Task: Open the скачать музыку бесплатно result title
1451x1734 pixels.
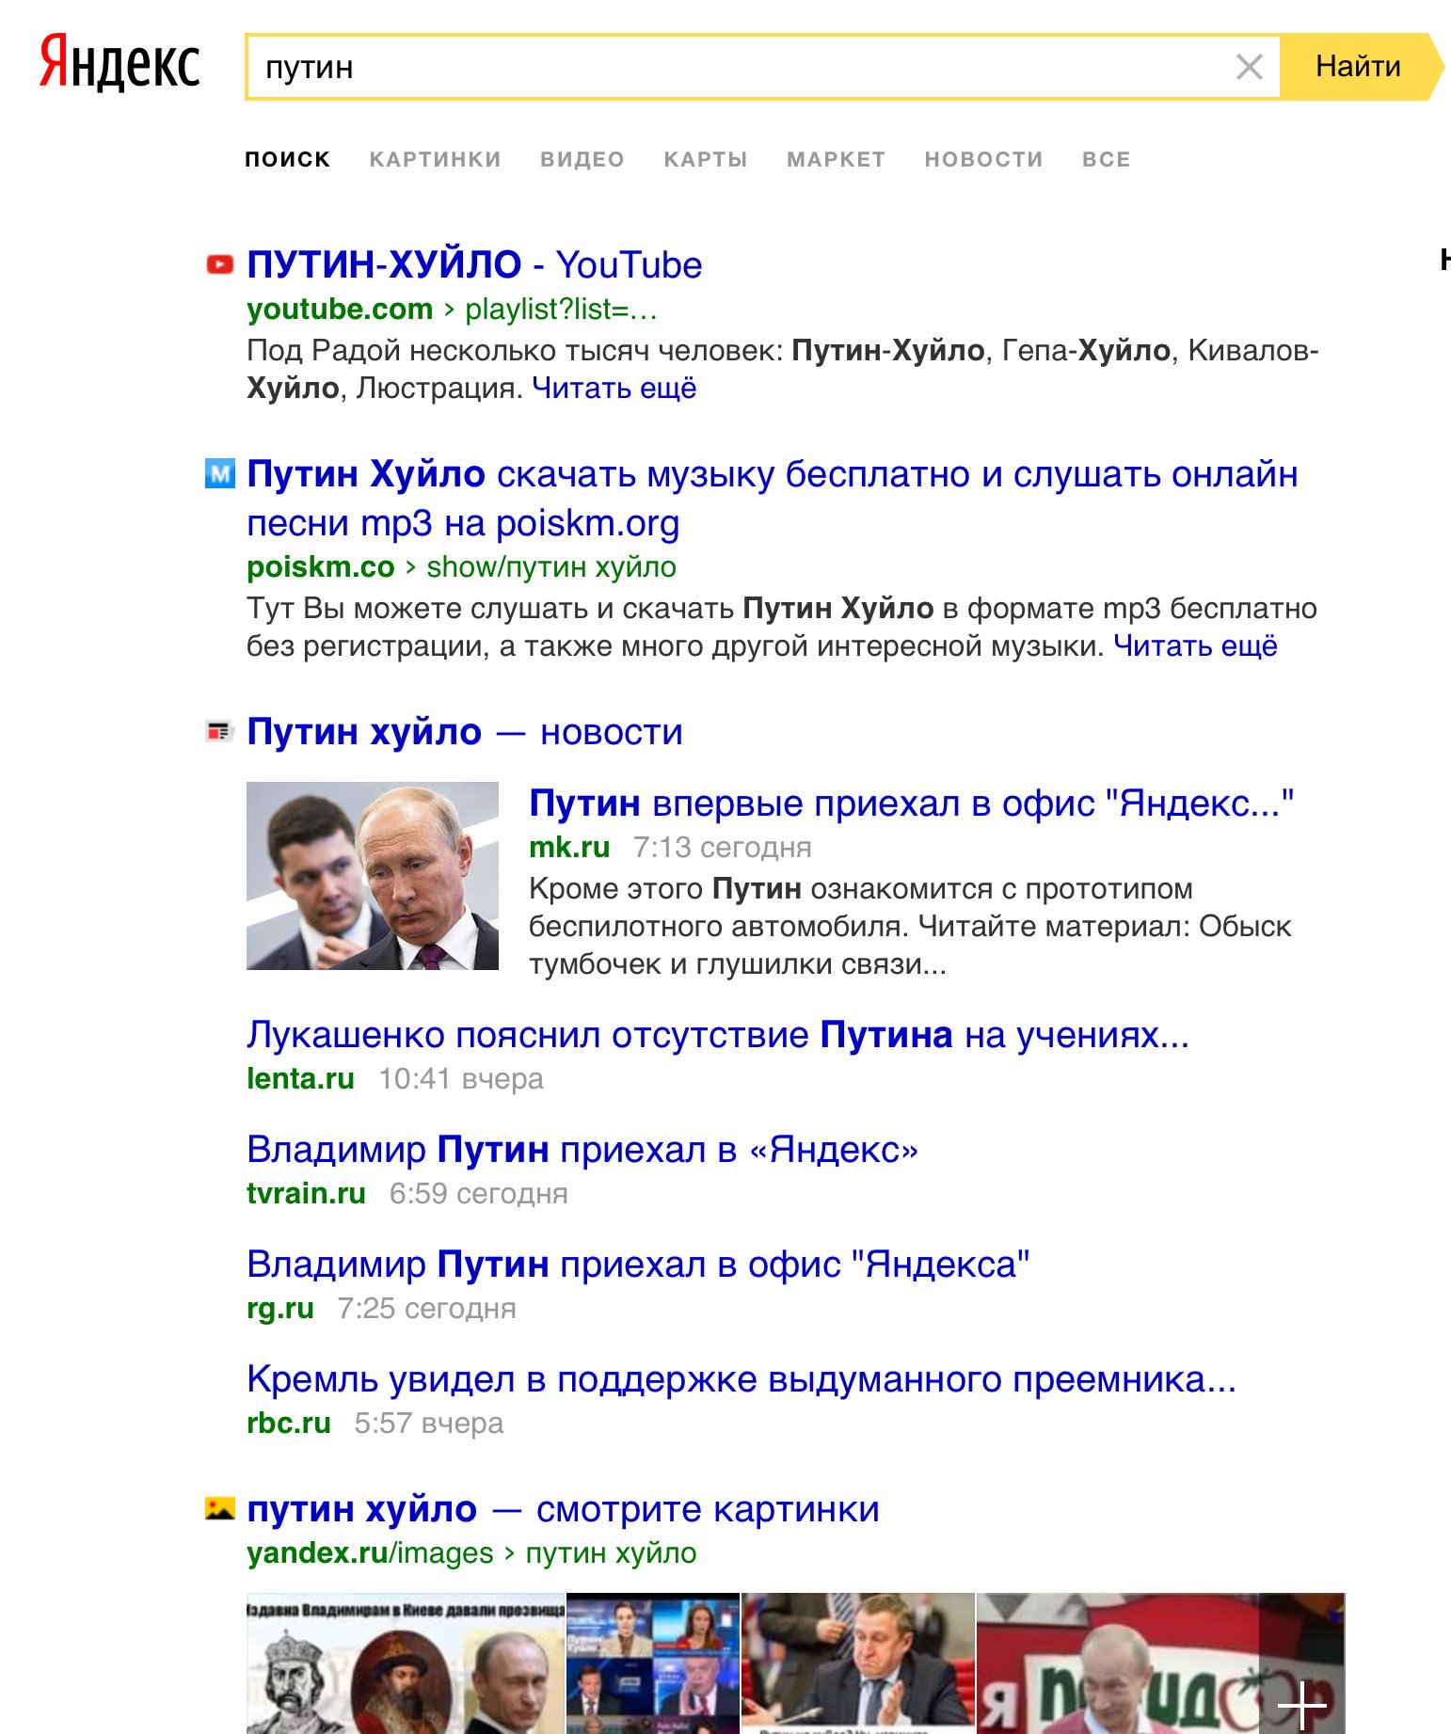Action: tap(772, 499)
